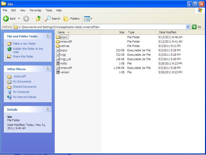The image size is (206, 155).
Task: Collapse the Details panel
Action: tap(48, 109)
